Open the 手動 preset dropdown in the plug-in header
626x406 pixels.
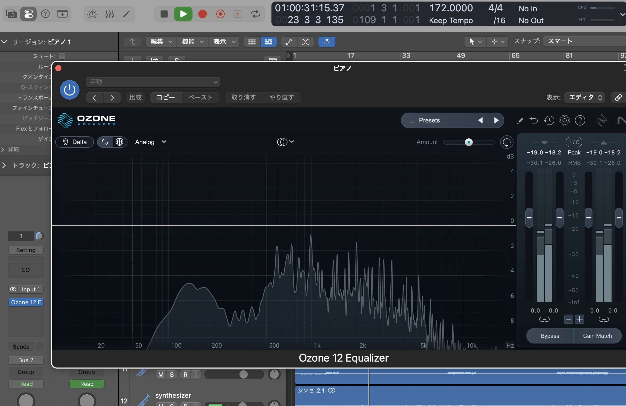pos(153,82)
